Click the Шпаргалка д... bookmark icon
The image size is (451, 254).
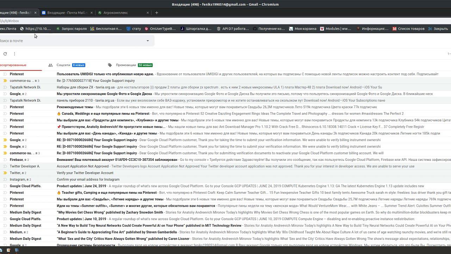pyautogui.click(x=183, y=29)
